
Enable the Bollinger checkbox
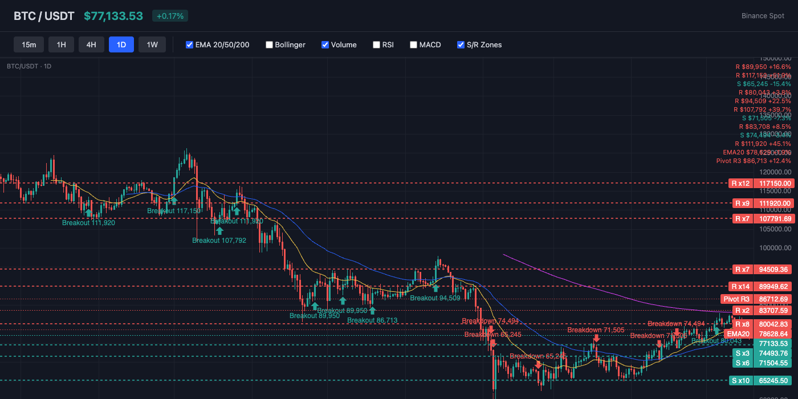[x=270, y=44]
